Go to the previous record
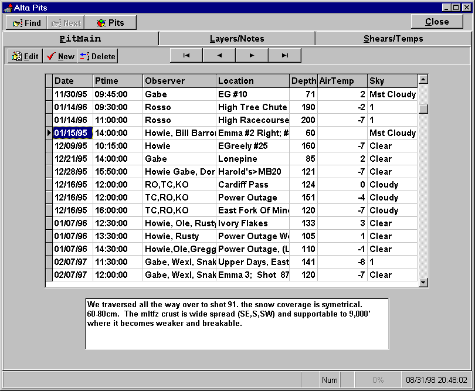Viewport: 475px width, 391px height. 219,56
